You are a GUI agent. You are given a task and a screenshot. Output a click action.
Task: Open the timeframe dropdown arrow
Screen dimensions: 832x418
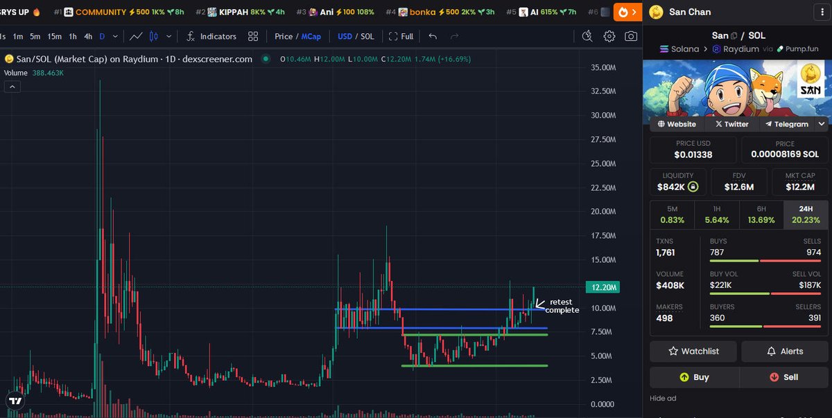114,36
